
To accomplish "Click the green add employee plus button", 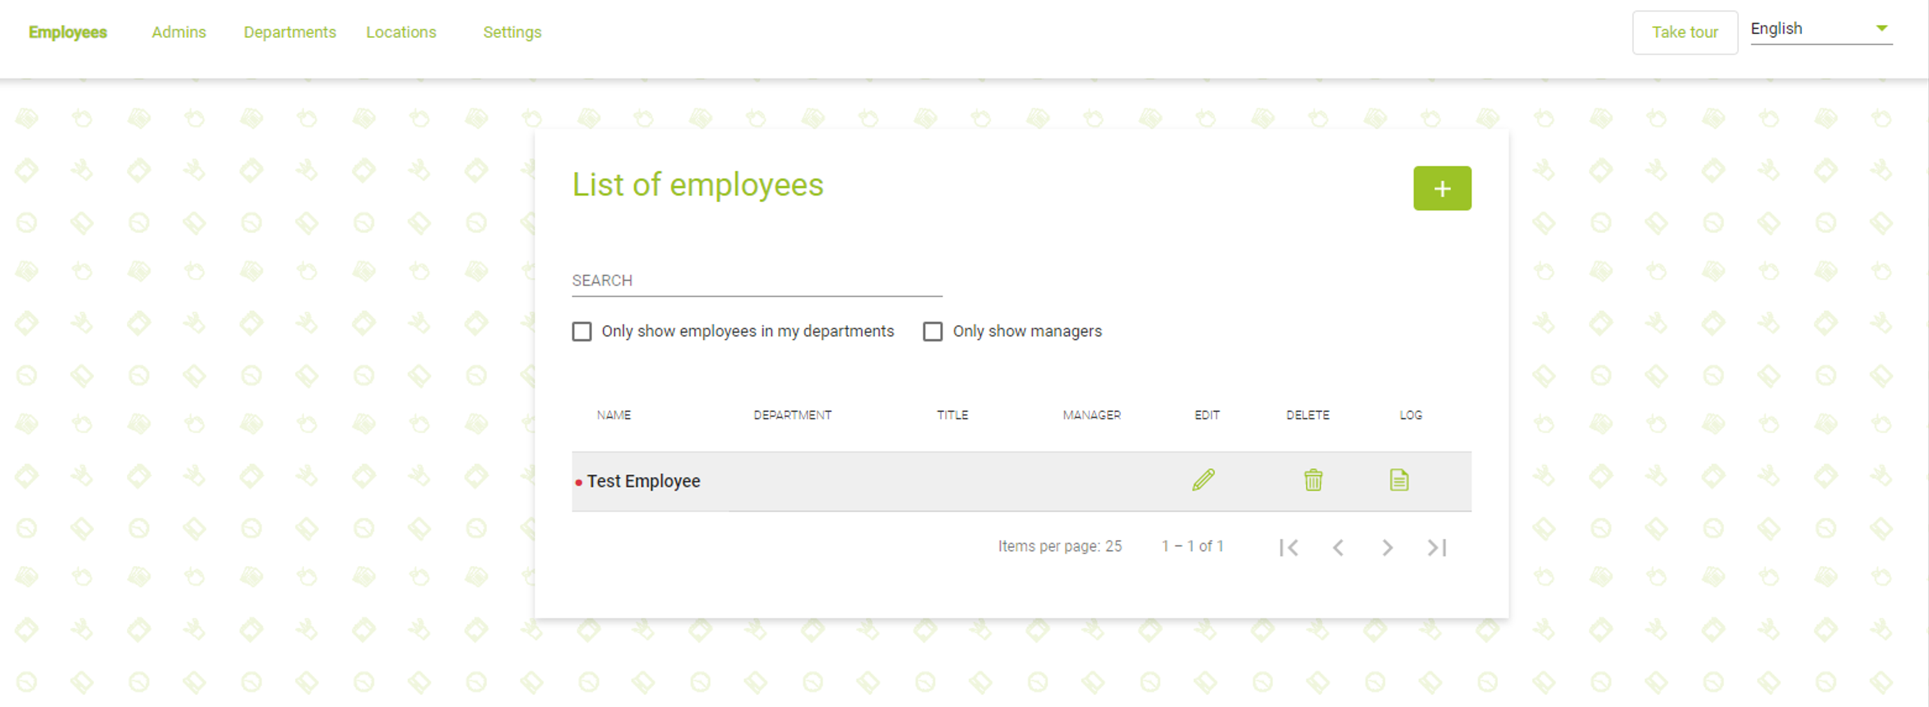I will coord(1441,189).
